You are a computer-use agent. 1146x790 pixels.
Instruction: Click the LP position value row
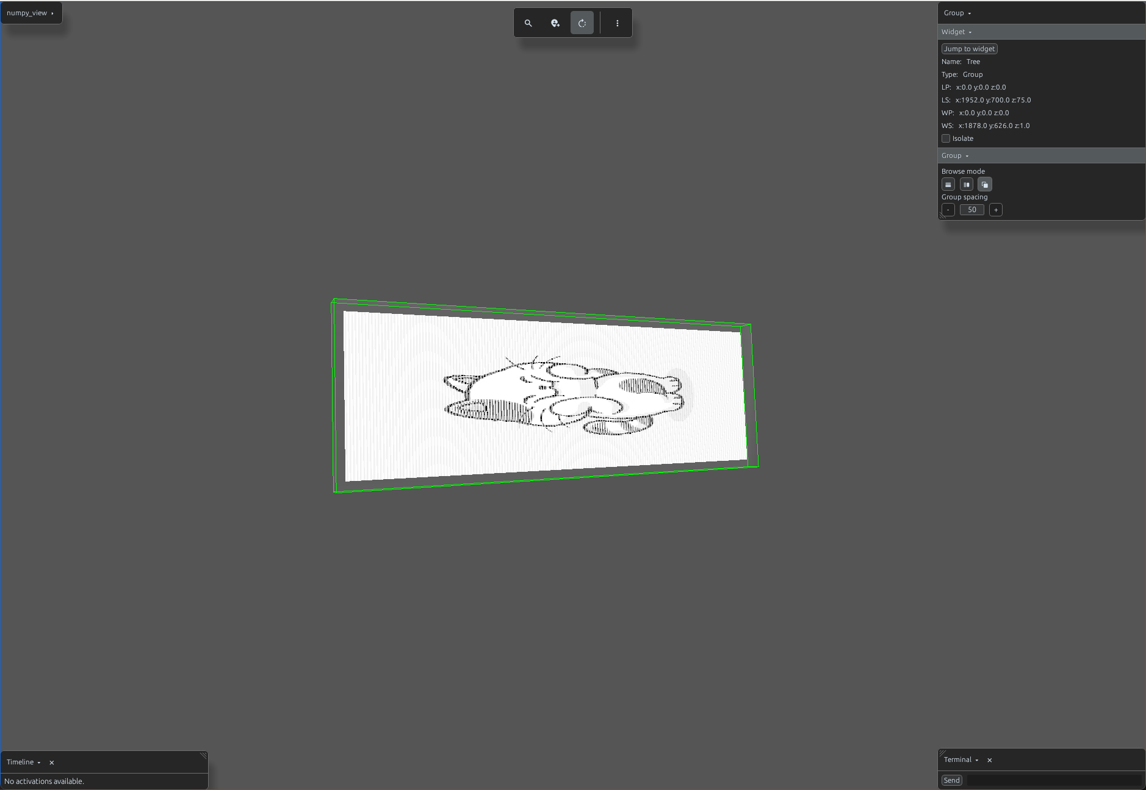[x=973, y=87]
